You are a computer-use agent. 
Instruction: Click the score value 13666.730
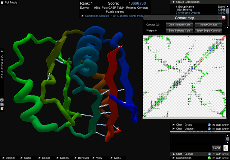click(x=137, y=3)
